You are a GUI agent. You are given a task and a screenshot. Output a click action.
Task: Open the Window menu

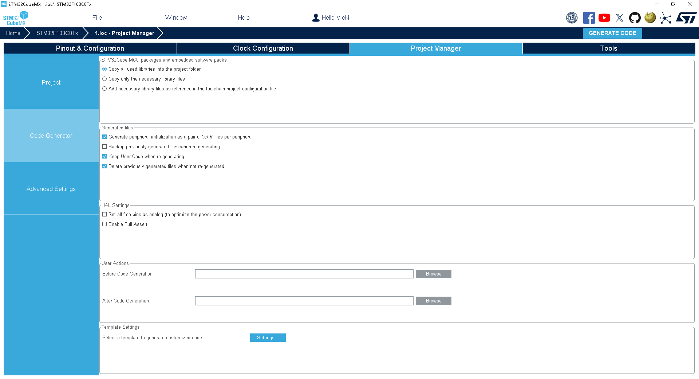click(176, 17)
